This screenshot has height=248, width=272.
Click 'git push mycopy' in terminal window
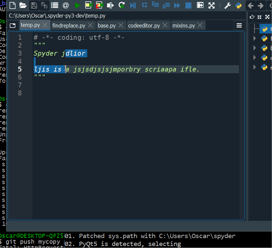pos(33,242)
